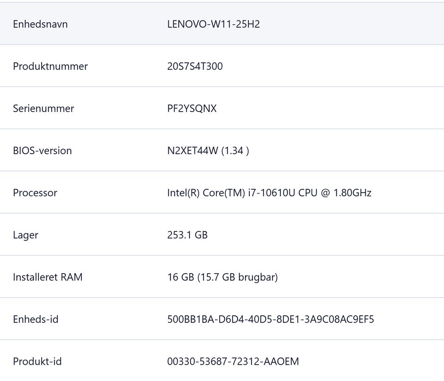This screenshot has width=444, height=381.
Task: Select the Serienummer label
Action: [x=43, y=109]
